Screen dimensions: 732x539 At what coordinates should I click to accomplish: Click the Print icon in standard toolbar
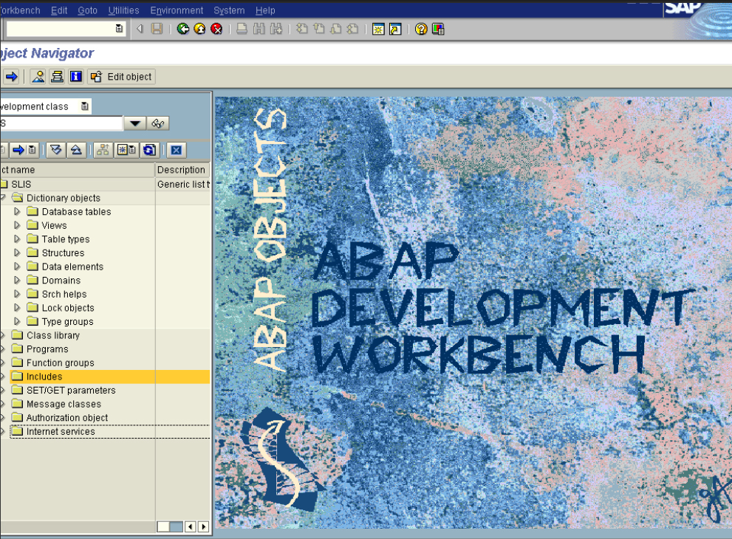click(242, 29)
